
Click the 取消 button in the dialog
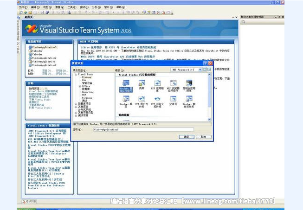click(204, 137)
